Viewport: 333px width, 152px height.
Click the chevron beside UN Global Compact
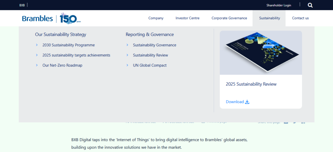click(x=127, y=65)
